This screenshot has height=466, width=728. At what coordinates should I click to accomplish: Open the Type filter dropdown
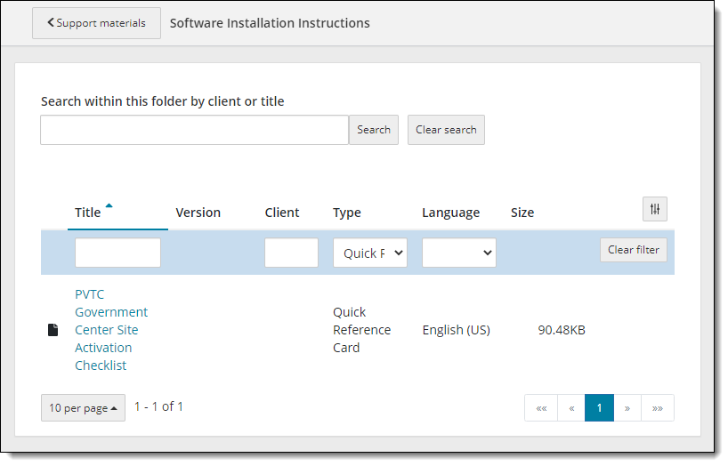point(369,253)
